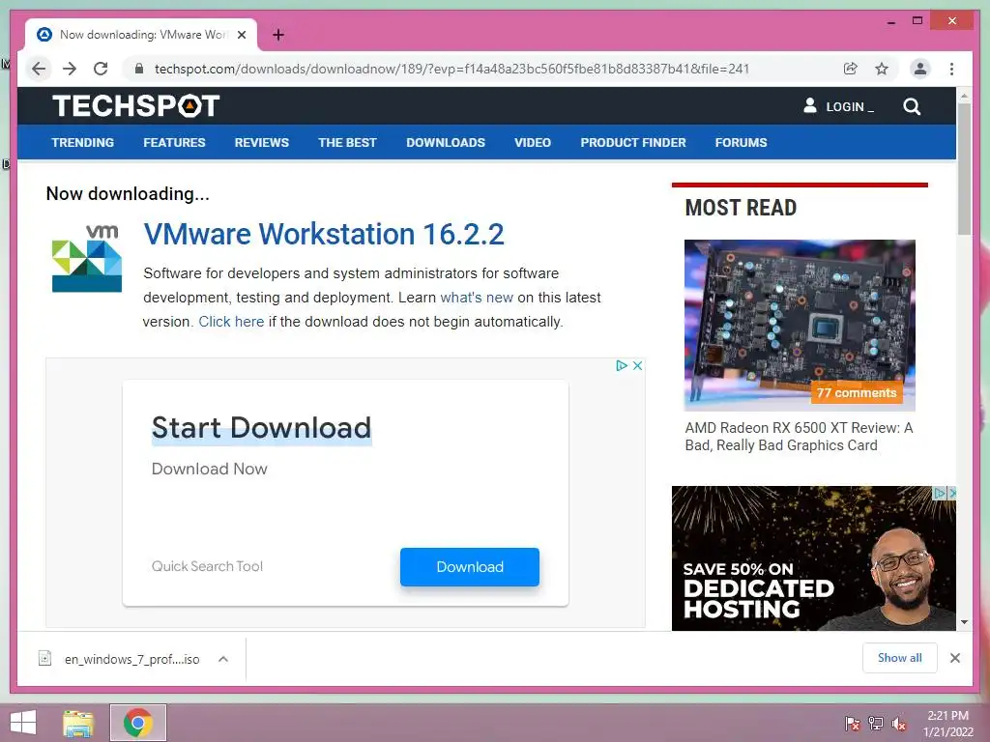
Task: Click the 'VMware Workstation 16.2.2' title link
Action: click(324, 234)
